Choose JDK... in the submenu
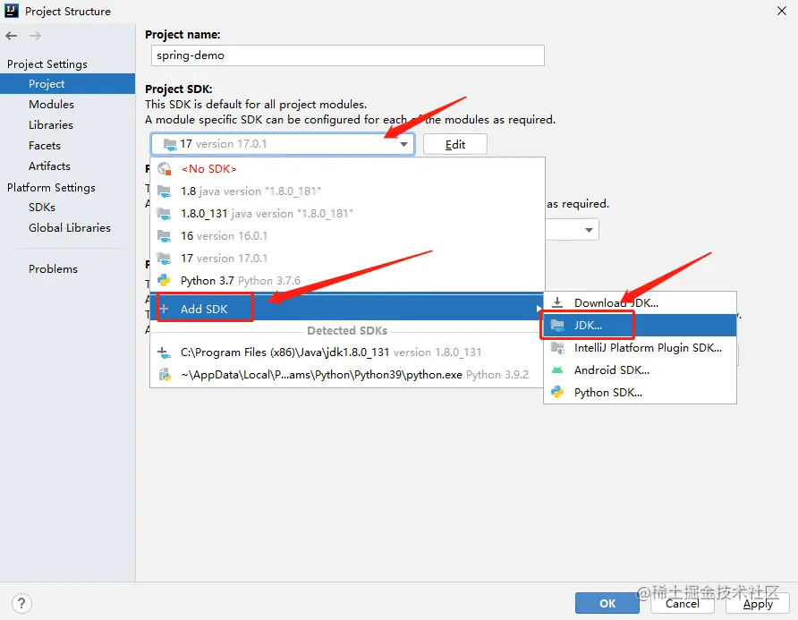The width and height of the screenshot is (798, 620). [x=641, y=326]
